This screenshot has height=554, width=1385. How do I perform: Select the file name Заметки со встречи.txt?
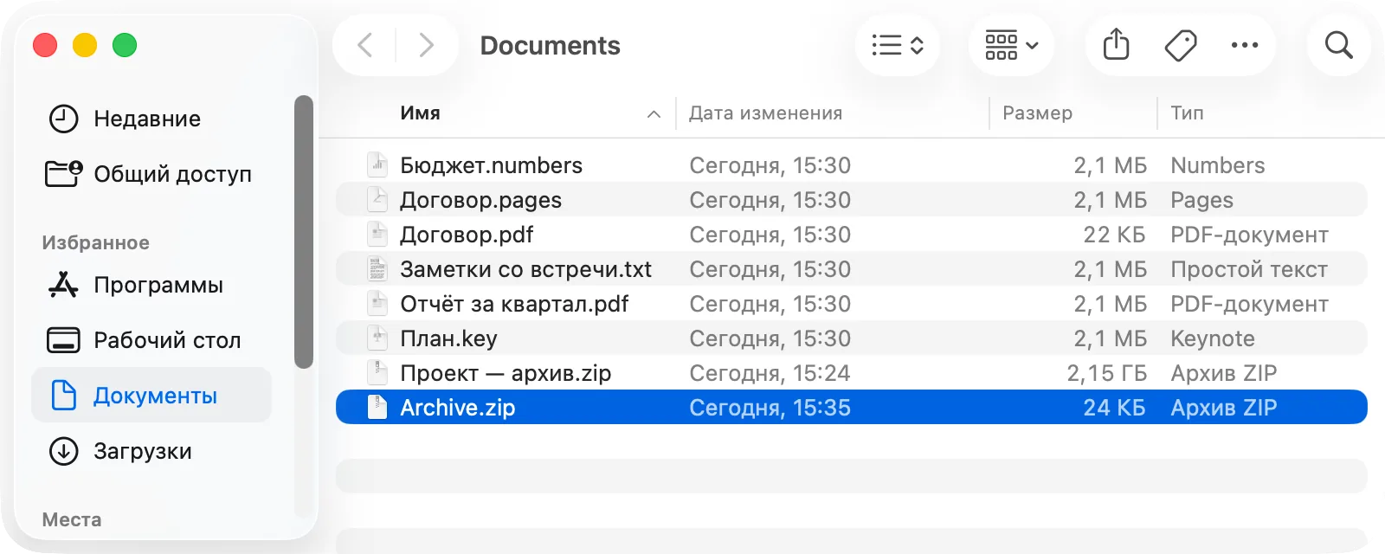point(525,269)
